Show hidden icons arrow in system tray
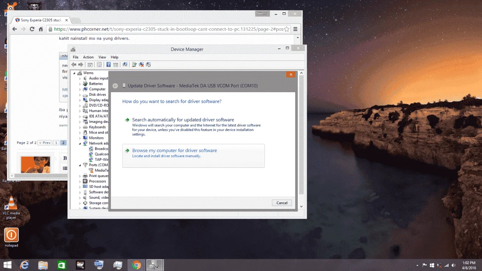Viewport: 482px width, 271px height. coord(417,265)
